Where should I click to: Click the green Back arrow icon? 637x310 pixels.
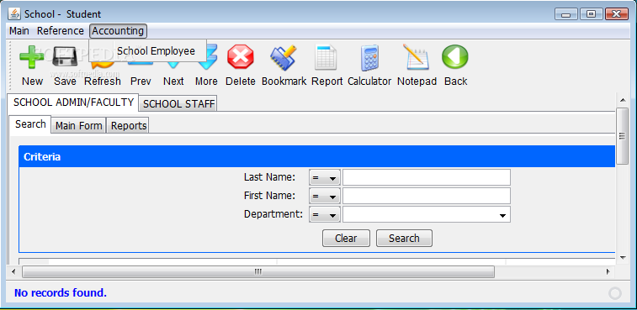click(x=455, y=57)
